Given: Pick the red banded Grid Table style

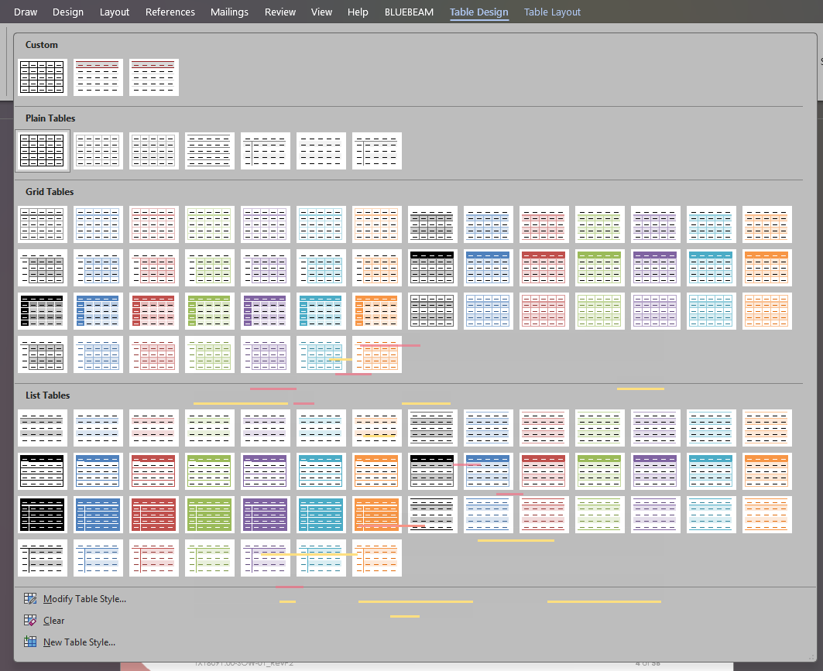Looking at the screenshot, I should [153, 267].
